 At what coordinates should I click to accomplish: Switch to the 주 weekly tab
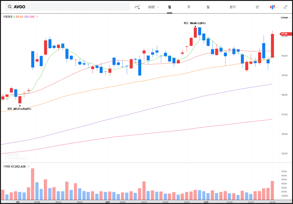pyautogui.click(x=189, y=7)
